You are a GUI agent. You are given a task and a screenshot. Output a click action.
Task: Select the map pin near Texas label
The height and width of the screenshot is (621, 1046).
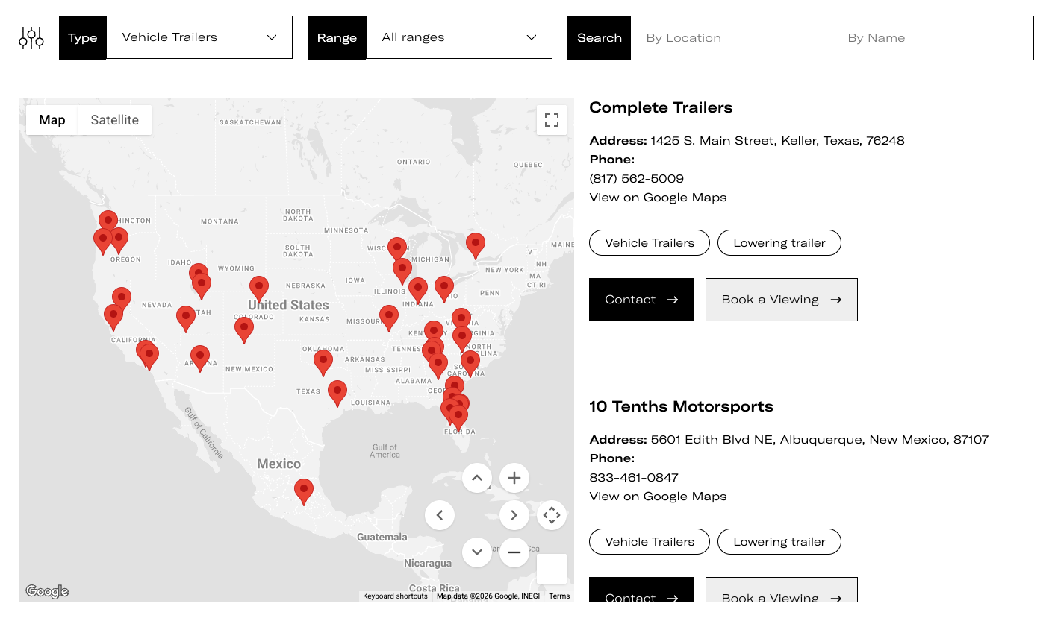click(337, 392)
